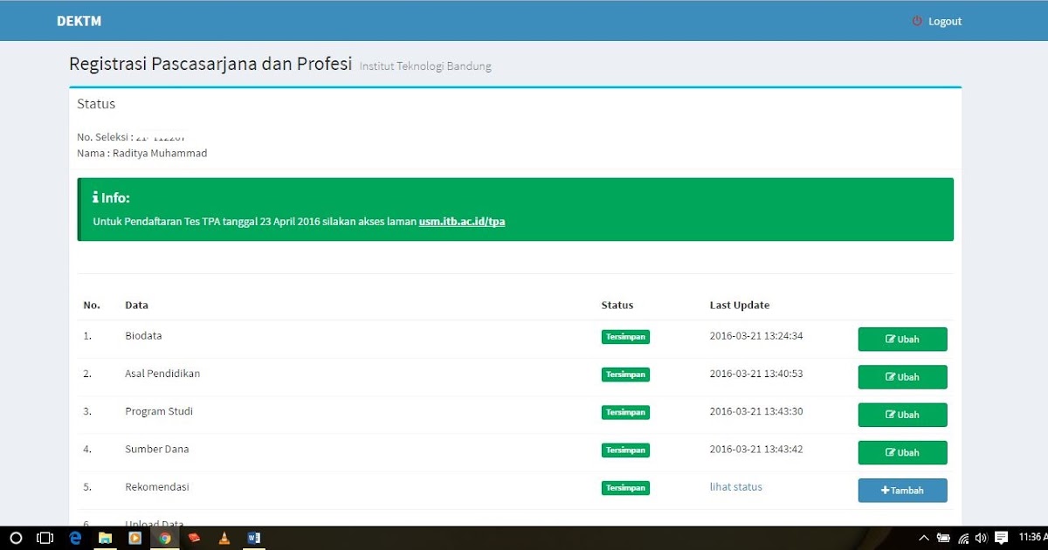This screenshot has height=550, width=1048.
Task: Launch Microsoft Edge from the taskbar
Action: (x=75, y=538)
